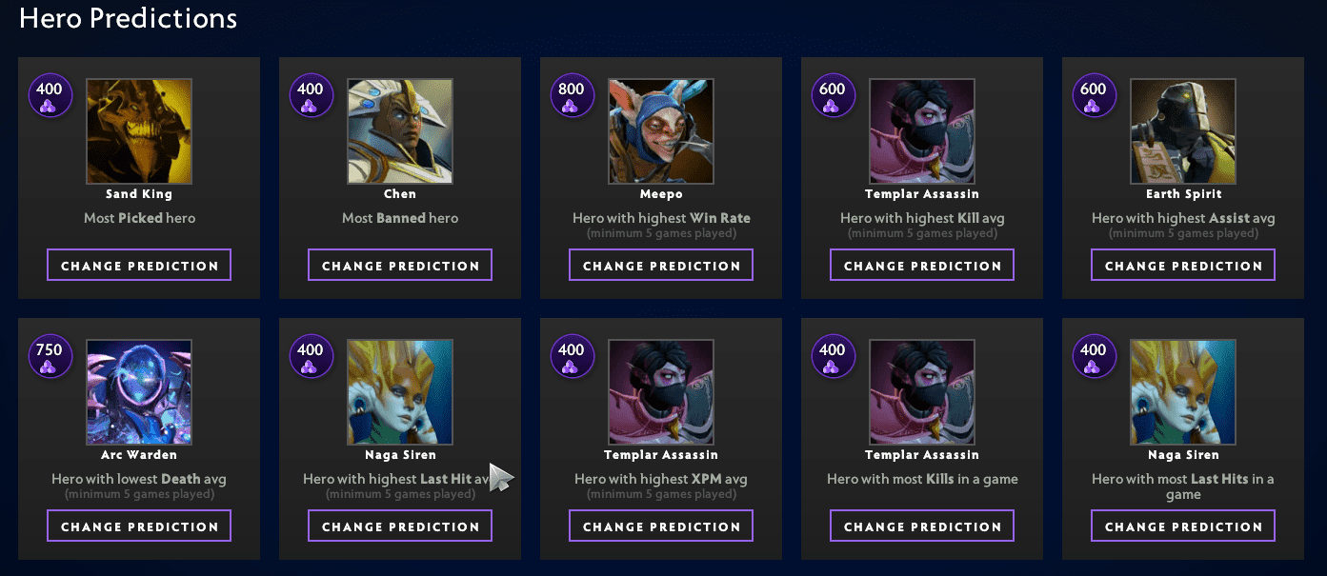Change prediction for highest XPM avg hero
The image size is (1327, 576).
pyautogui.click(x=661, y=526)
